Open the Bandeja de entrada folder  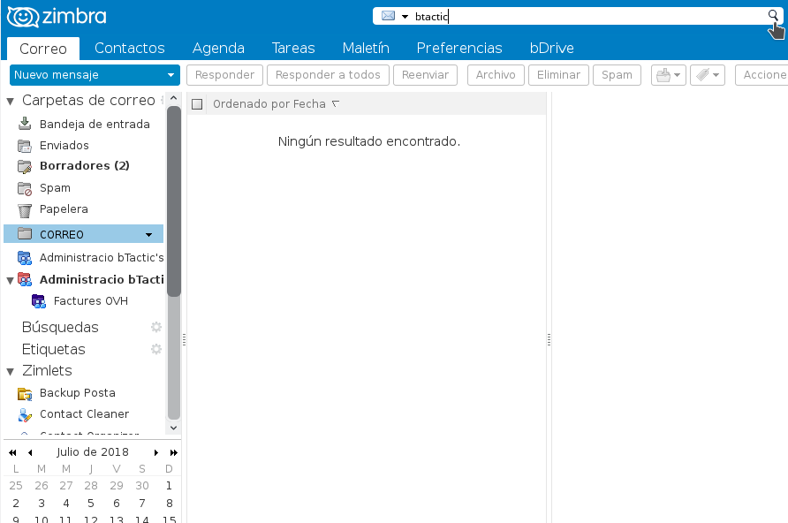coord(95,124)
